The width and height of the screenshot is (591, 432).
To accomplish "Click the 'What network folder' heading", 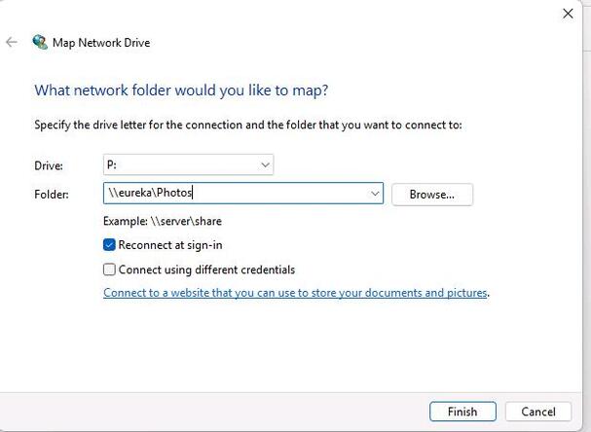I will pyautogui.click(x=181, y=90).
